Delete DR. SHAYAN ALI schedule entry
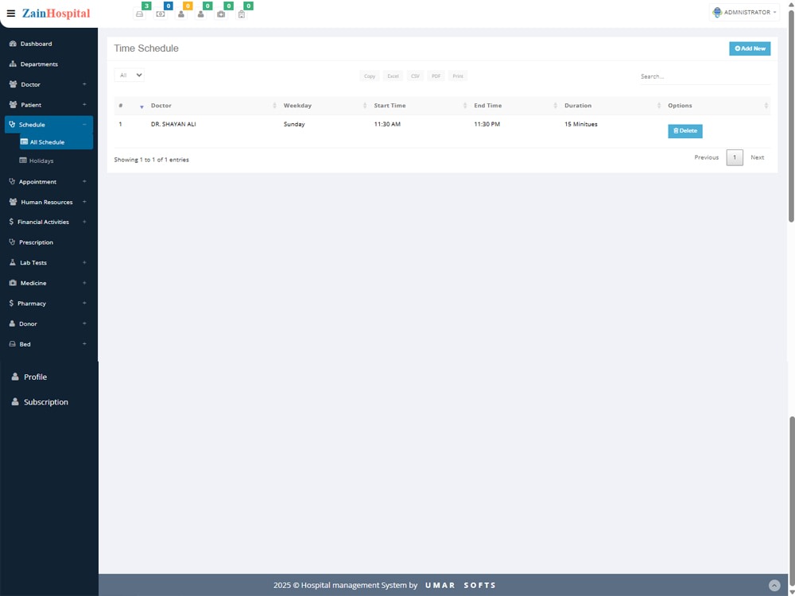Viewport: 795px width, 596px height. (685, 131)
